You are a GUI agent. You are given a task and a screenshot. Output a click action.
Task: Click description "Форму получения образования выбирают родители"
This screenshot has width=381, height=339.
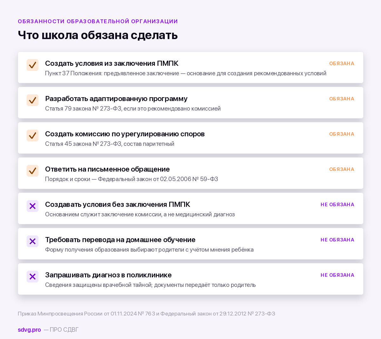(x=149, y=250)
